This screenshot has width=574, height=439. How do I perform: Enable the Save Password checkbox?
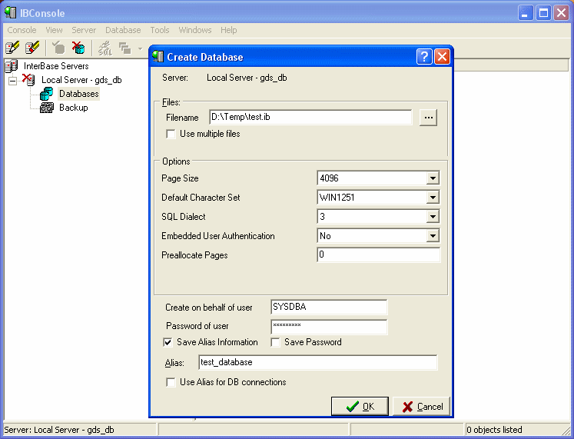275,342
